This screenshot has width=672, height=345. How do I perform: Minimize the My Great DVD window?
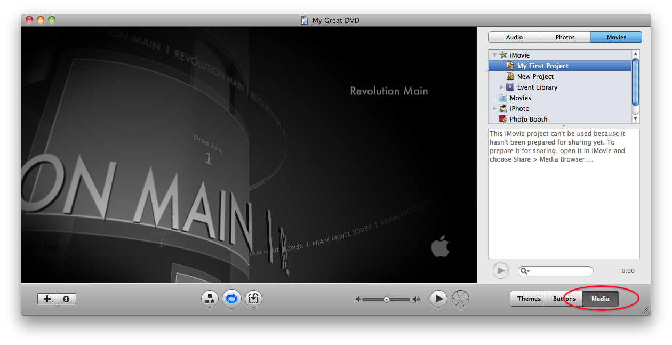tap(41, 20)
